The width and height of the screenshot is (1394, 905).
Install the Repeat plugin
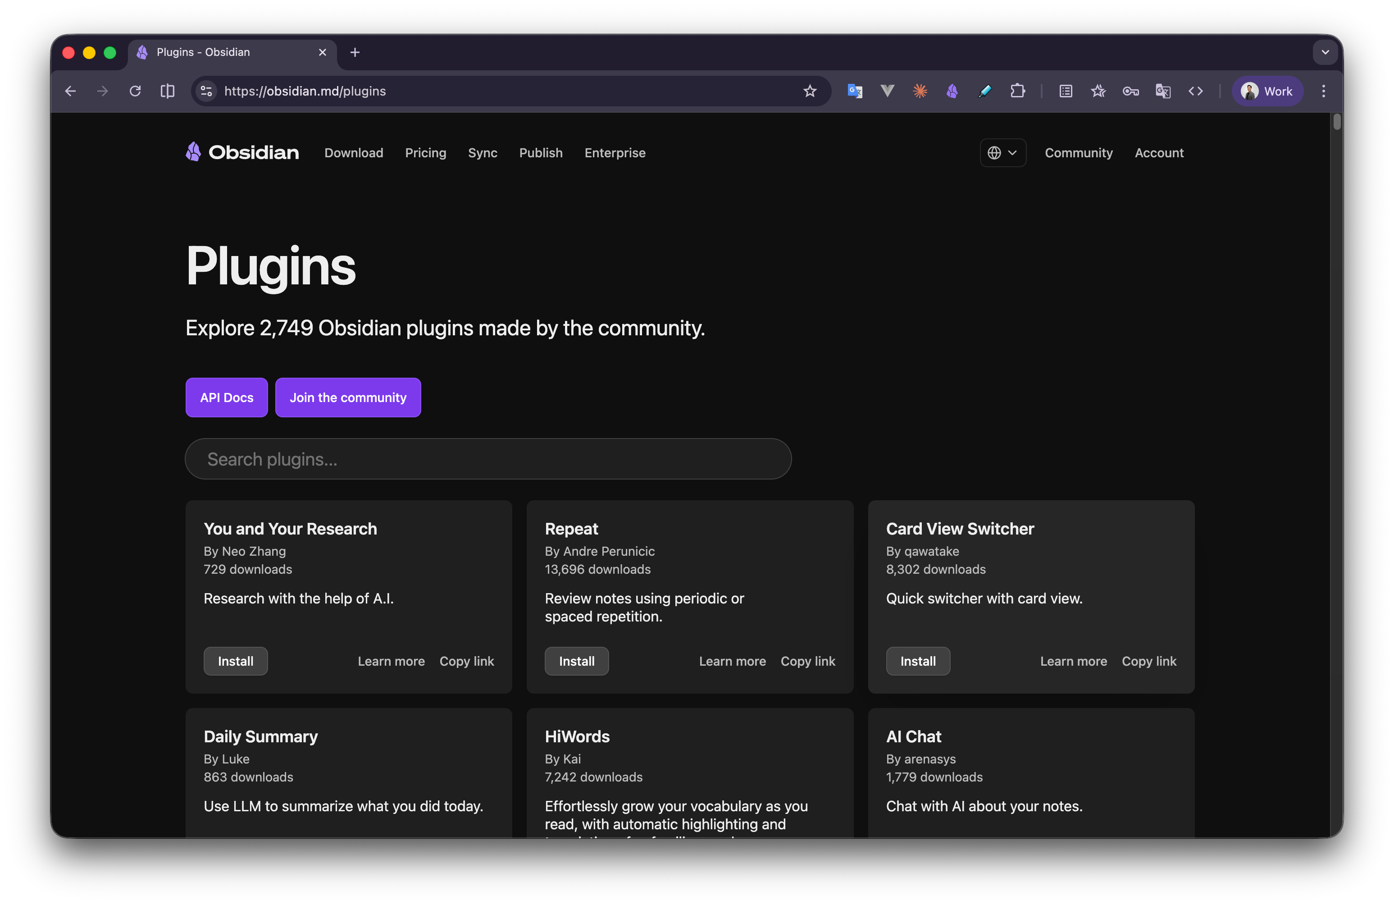point(576,661)
